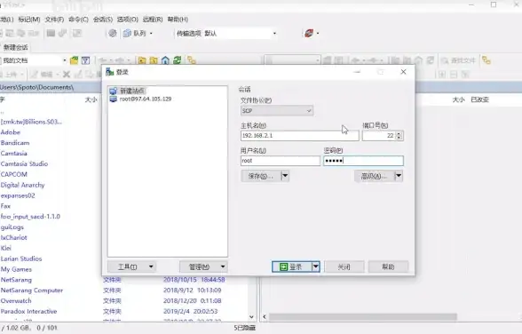Click the 保存 save button

coord(261,176)
